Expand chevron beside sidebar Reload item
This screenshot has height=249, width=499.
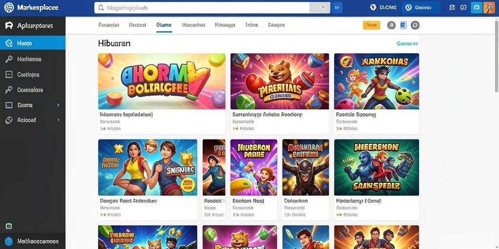click(58, 120)
